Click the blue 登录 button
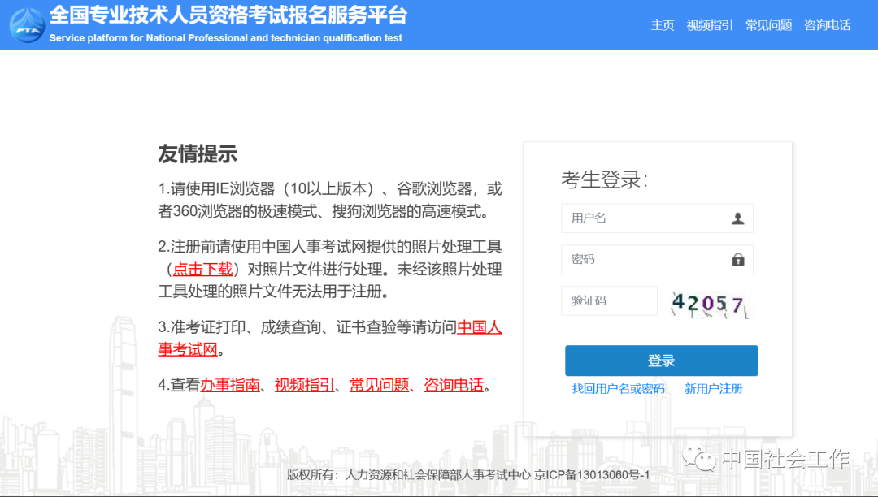 [661, 361]
